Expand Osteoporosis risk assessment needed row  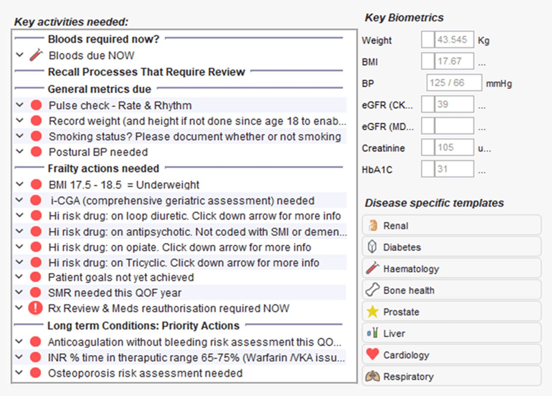pos(20,373)
